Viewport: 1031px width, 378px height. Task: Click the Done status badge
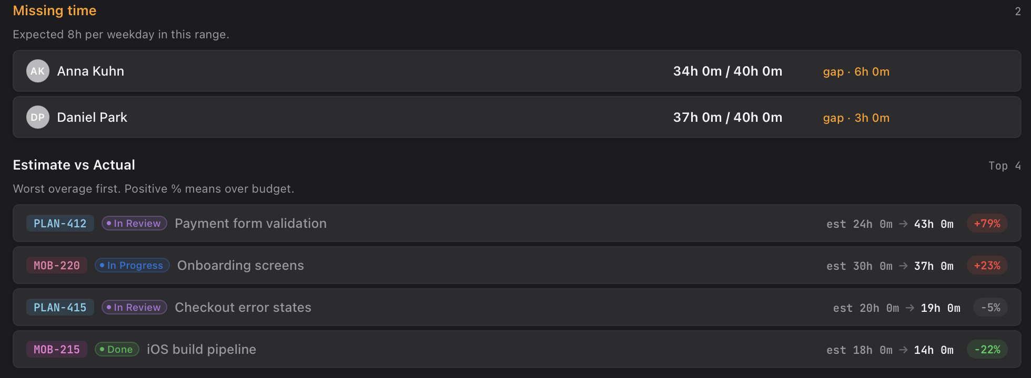point(117,349)
